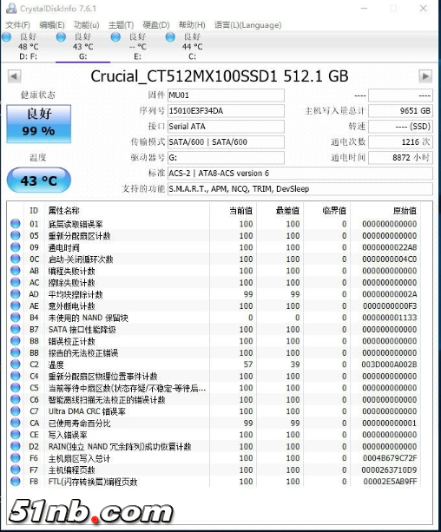441x532 pixels.
Task: Open the 编辑(E) menu
Action: coord(52,25)
